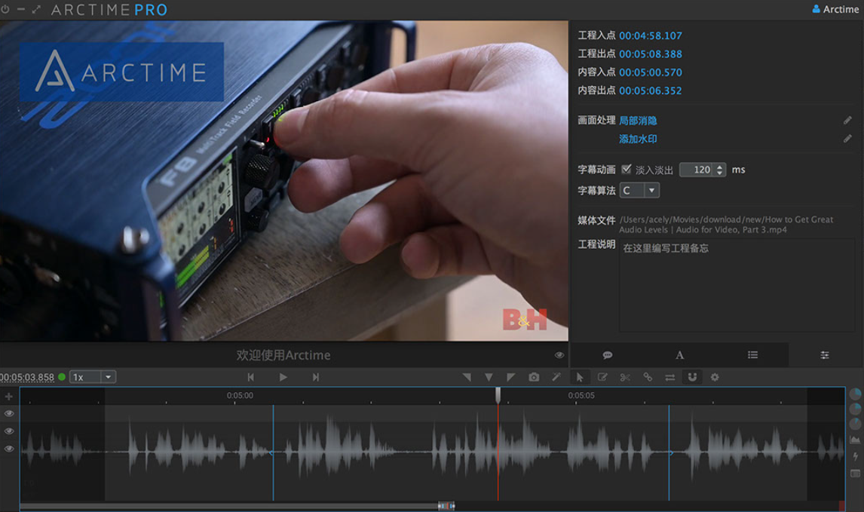Image resolution: width=864 pixels, height=512 pixels.
Task: Switch to the list panel tab
Action: pyautogui.click(x=752, y=354)
